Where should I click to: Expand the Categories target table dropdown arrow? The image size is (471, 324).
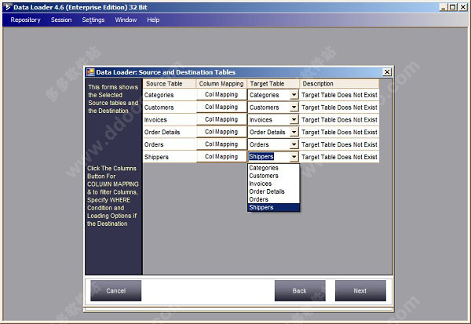[x=294, y=95]
